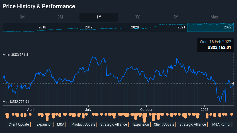Click the highlighted 2022 range selector
Screen dimensions: 237x133
[x=210, y=27]
